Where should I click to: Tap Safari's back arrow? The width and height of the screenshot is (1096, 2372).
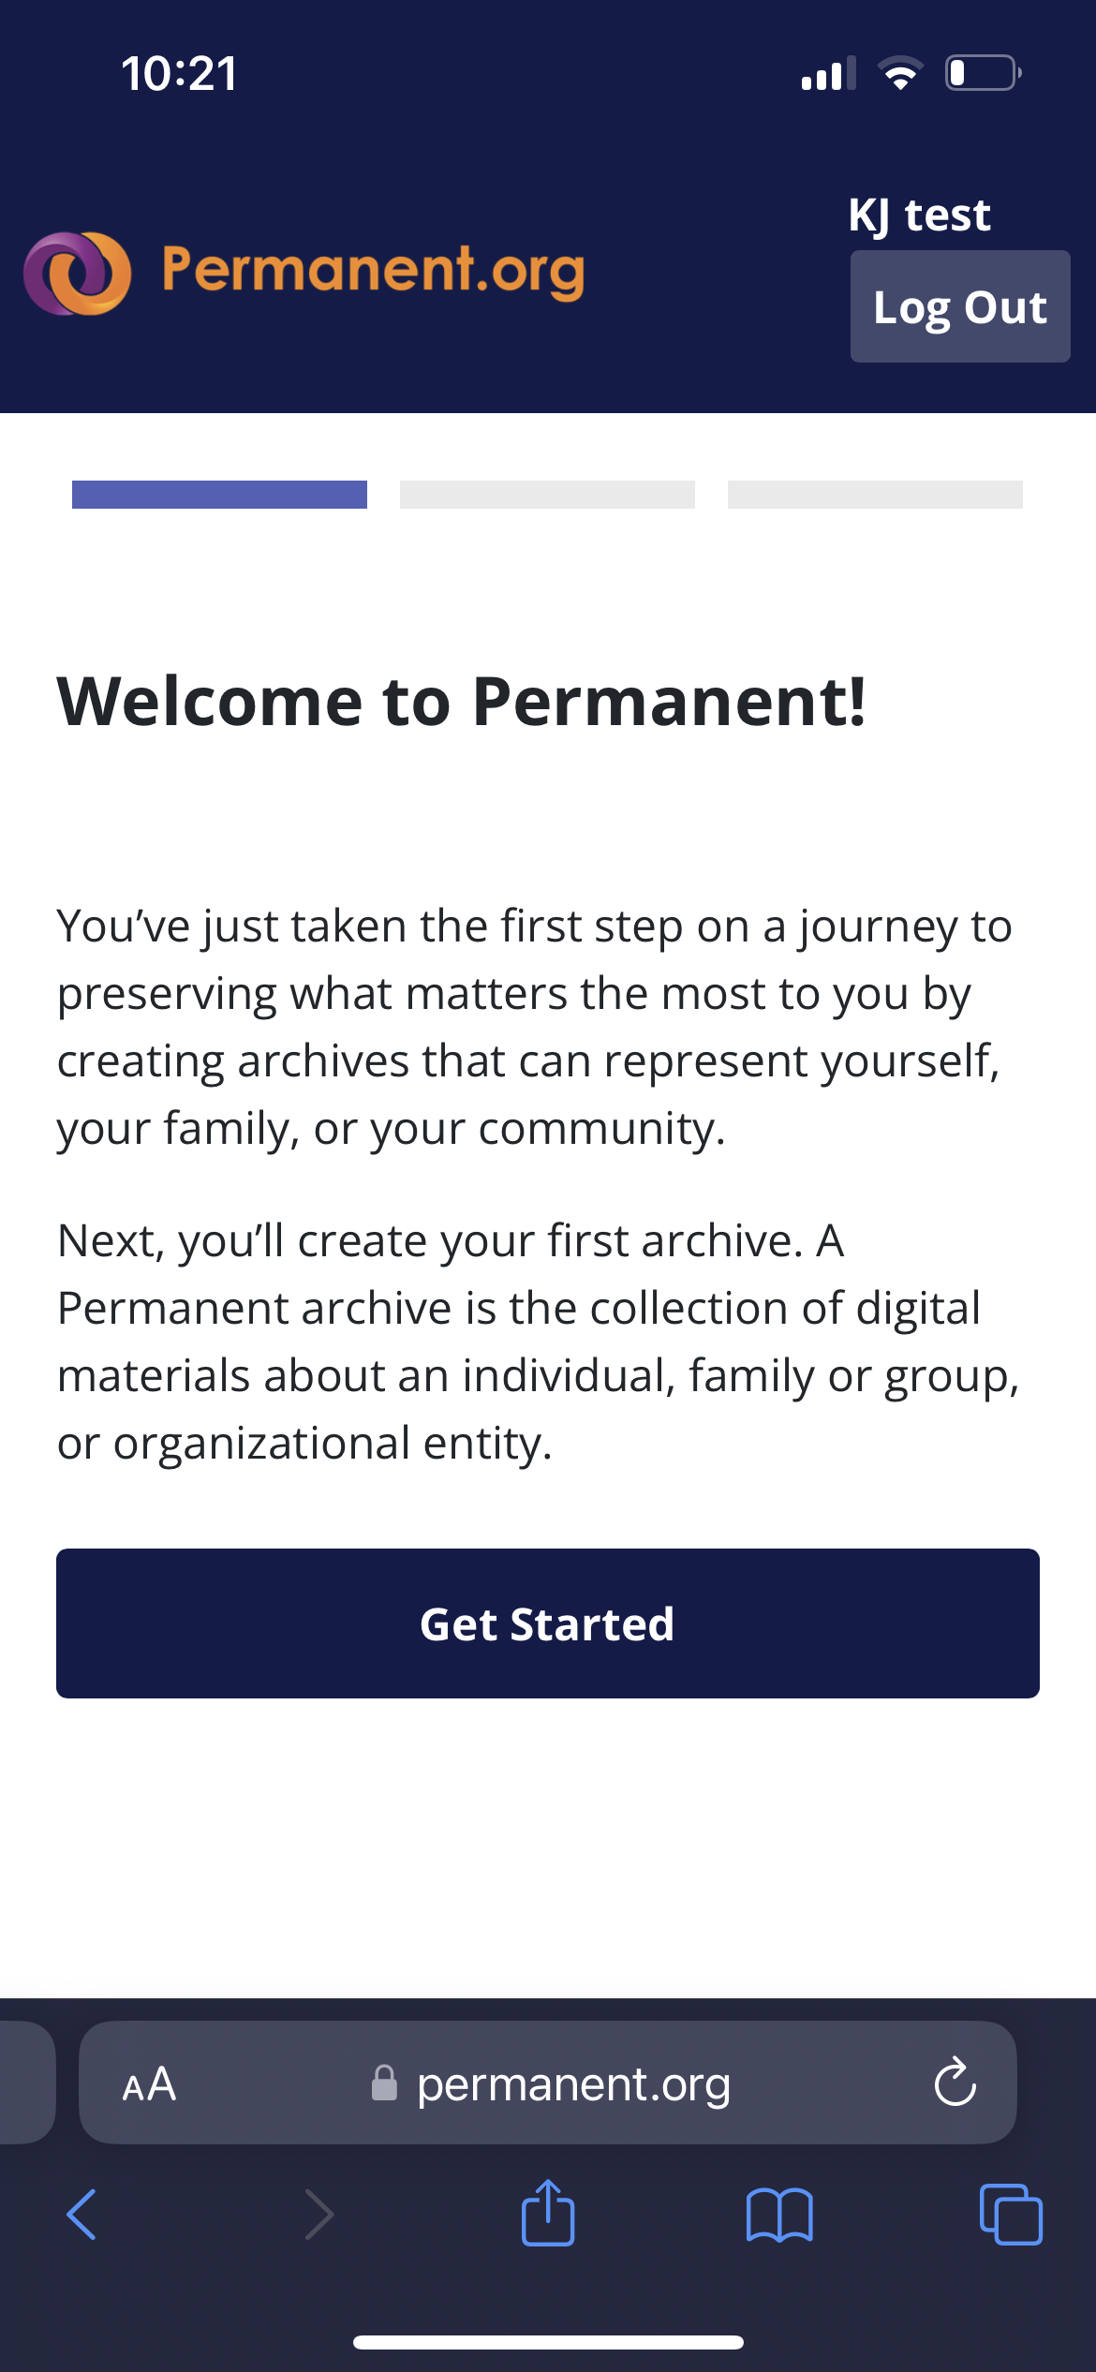81,2215
